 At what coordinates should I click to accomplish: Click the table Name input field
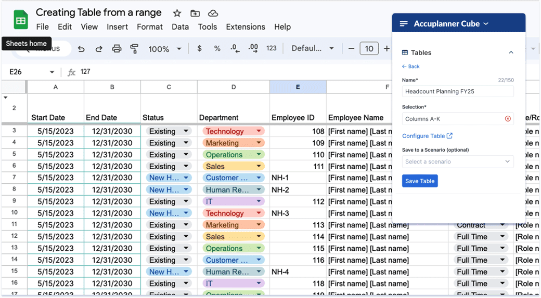click(458, 92)
